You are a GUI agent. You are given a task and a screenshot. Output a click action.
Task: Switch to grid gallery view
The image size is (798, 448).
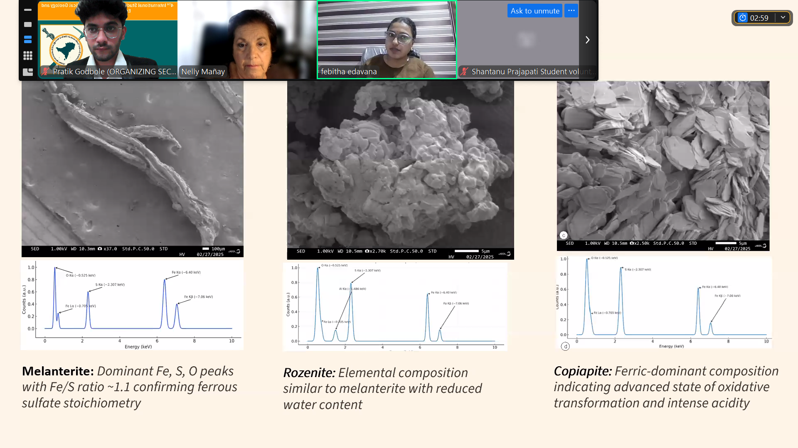[28, 55]
